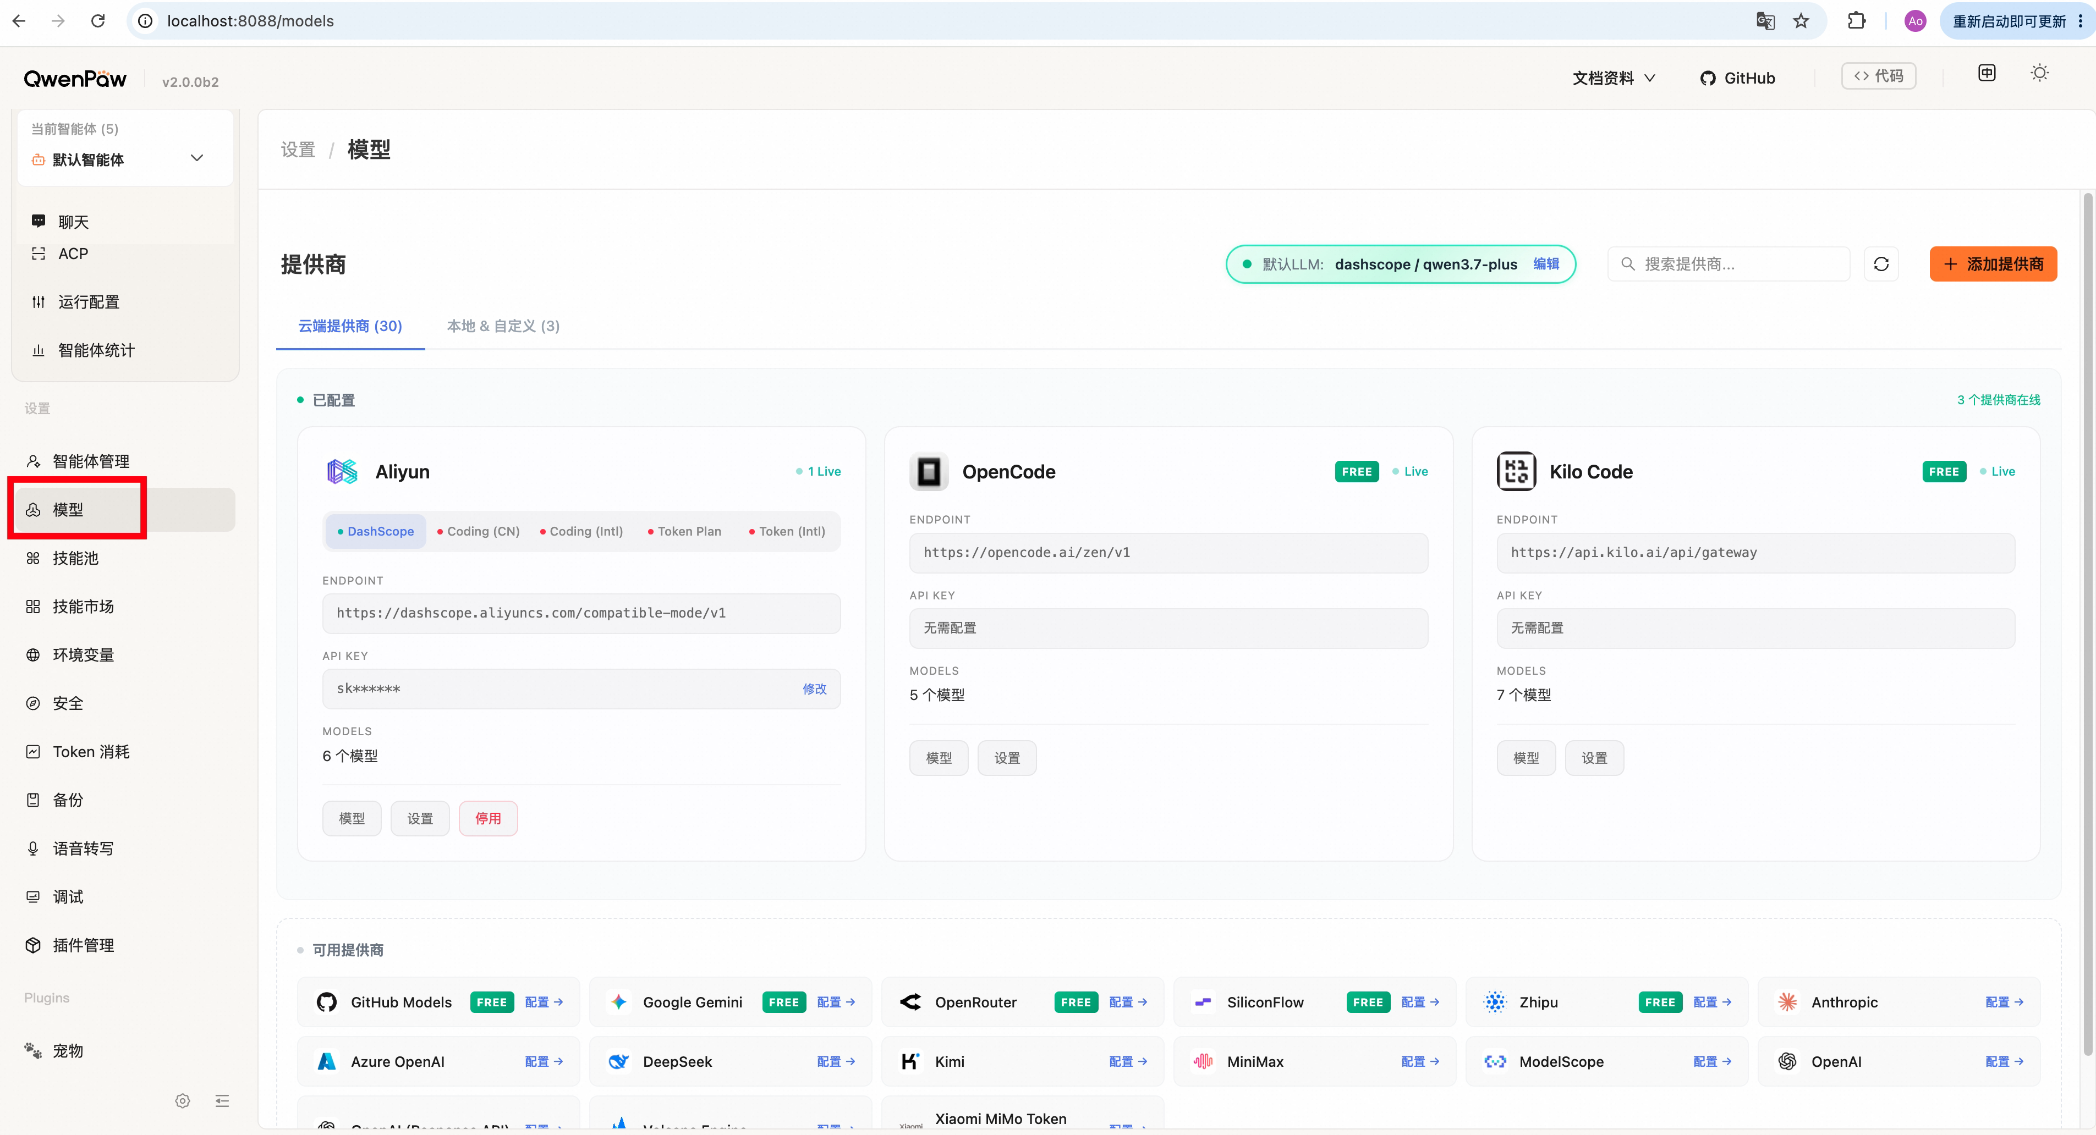Open Kilo Code 模型 button

1527,758
